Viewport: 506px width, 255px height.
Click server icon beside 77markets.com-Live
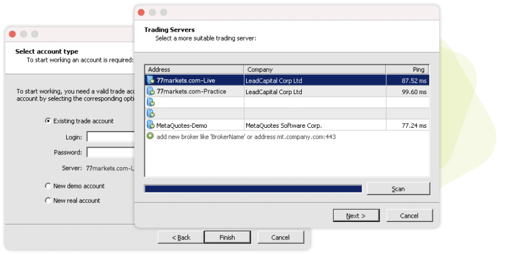pyautogui.click(x=151, y=80)
